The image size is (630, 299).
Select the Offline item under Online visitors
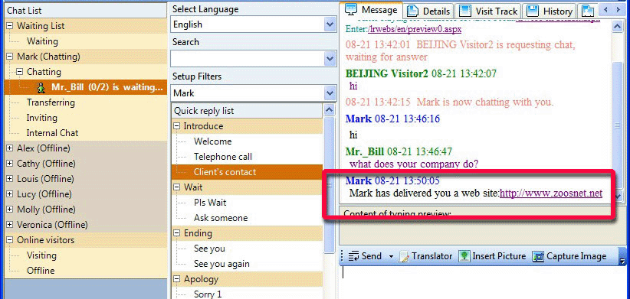point(41,271)
